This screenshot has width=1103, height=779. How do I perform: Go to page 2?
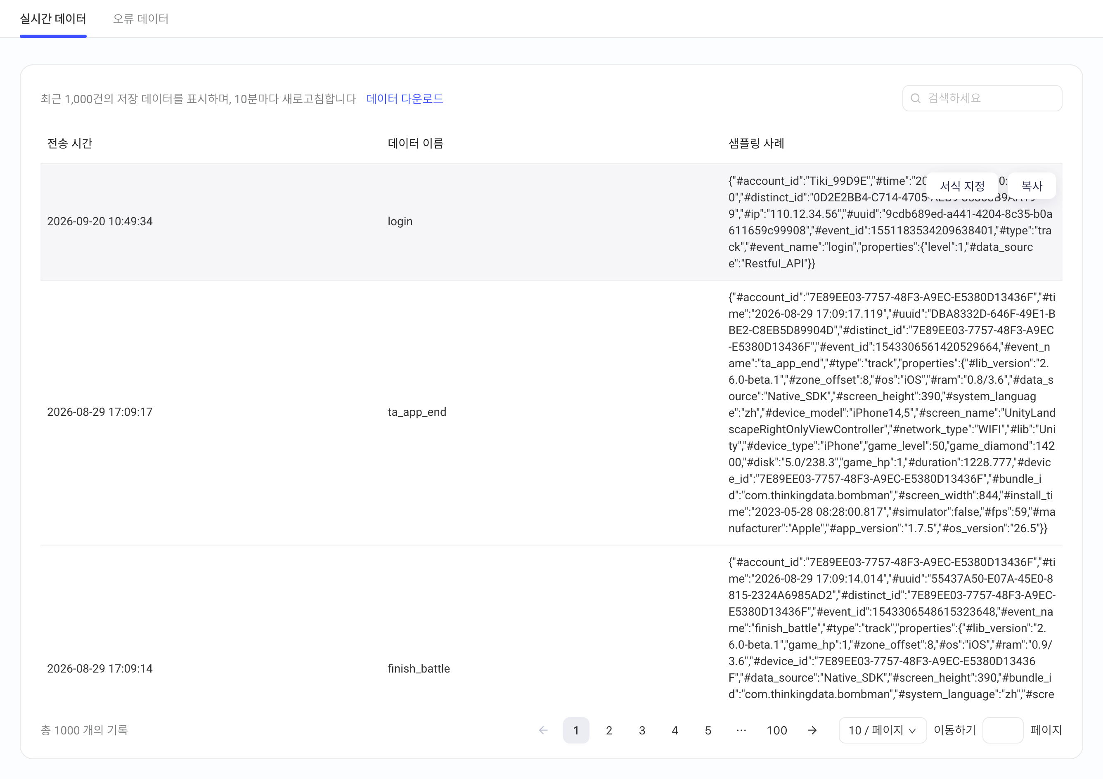click(x=608, y=730)
